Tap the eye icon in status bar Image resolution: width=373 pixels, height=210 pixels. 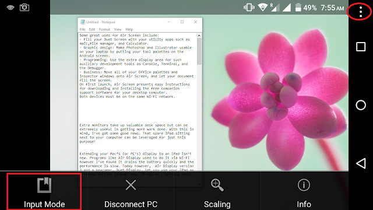click(x=10, y=8)
